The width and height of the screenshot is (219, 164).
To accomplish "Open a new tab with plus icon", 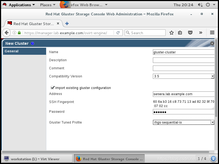I will click(x=67, y=24).
